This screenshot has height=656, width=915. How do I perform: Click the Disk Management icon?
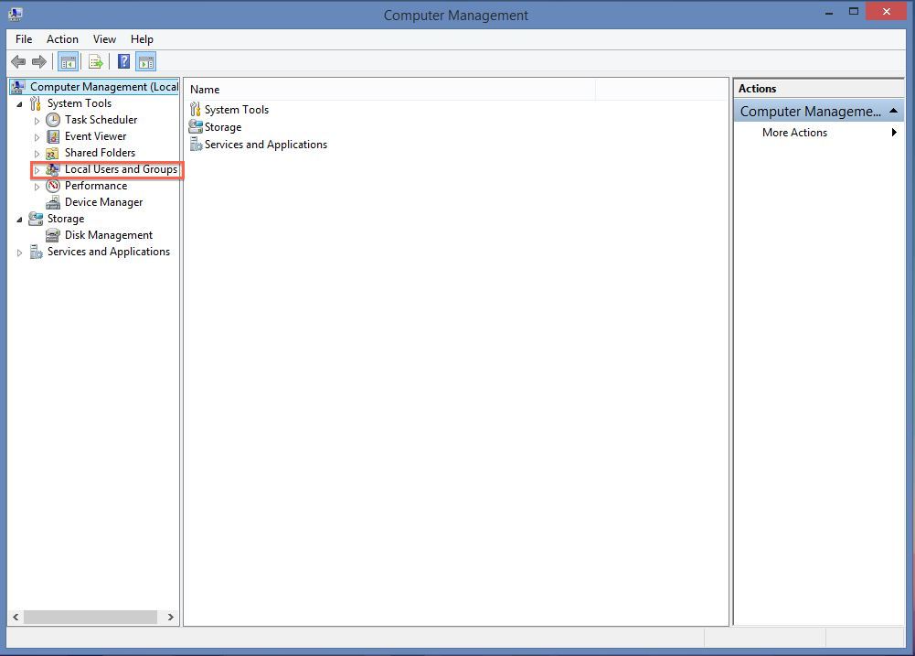point(53,235)
